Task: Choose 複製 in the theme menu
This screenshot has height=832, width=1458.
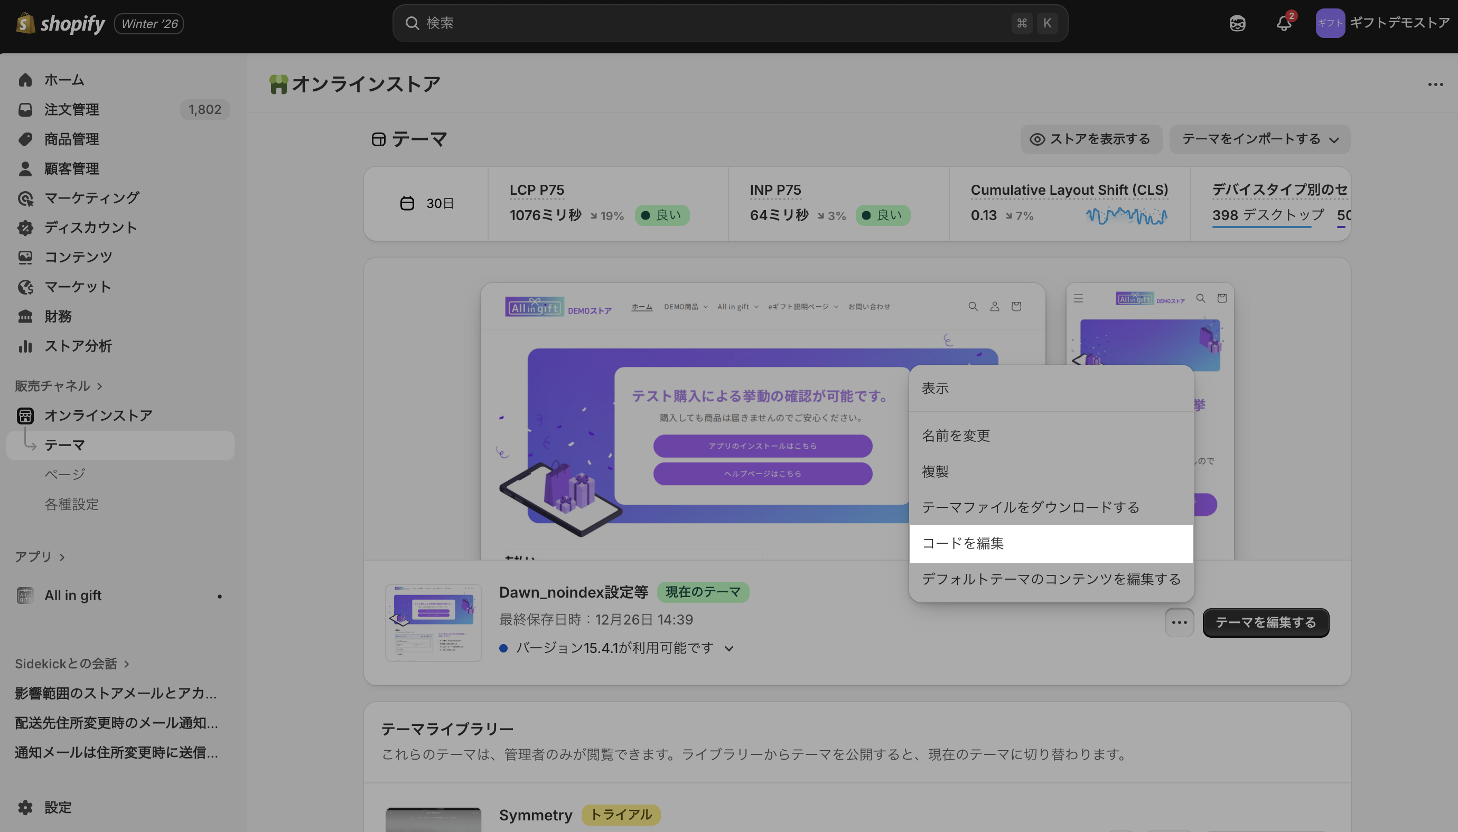Action: tap(936, 471)
